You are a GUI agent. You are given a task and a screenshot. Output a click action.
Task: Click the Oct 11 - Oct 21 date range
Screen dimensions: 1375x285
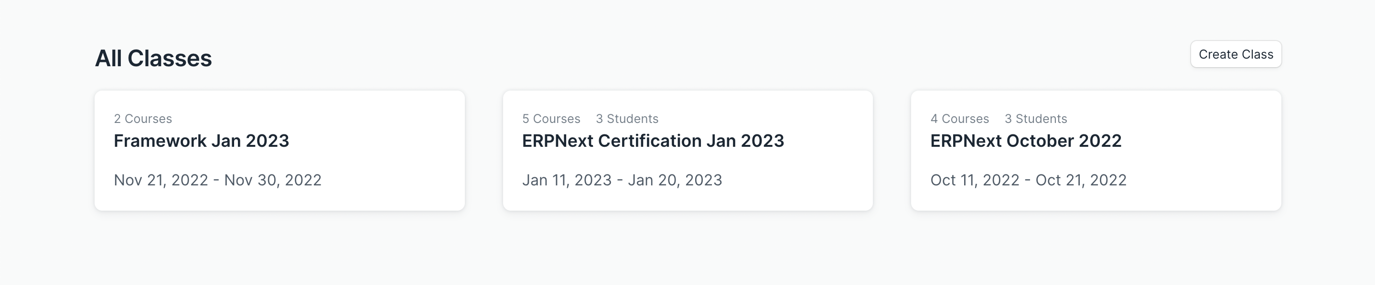click(1029, 180)
